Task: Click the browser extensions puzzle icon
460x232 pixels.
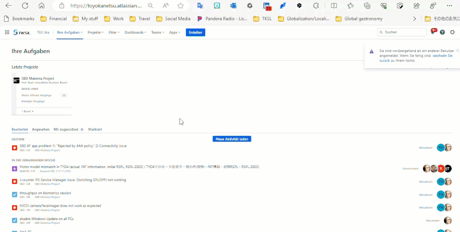Action: pos(316,6)
